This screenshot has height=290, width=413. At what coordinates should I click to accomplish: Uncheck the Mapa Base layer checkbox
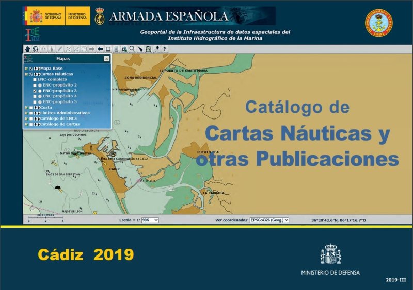31,69
